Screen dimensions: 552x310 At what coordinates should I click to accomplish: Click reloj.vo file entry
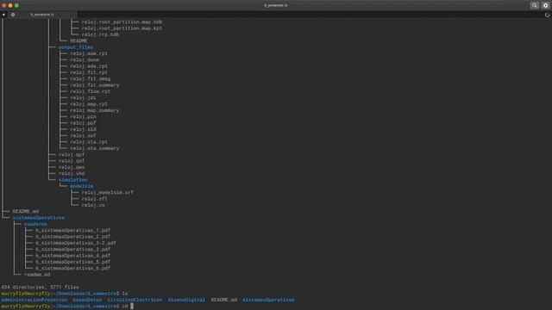[93, 205]
